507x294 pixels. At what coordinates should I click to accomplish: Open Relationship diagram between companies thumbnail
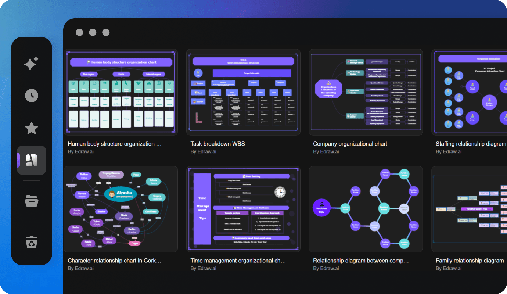click(x=366, y=209)
